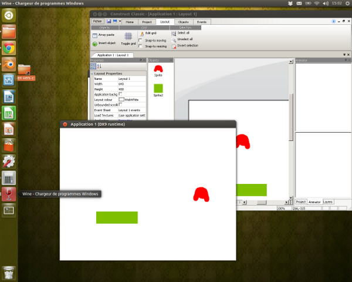Open Ubuntu Dash home from launcher
The image size is (352, 282).
point(9,15)
